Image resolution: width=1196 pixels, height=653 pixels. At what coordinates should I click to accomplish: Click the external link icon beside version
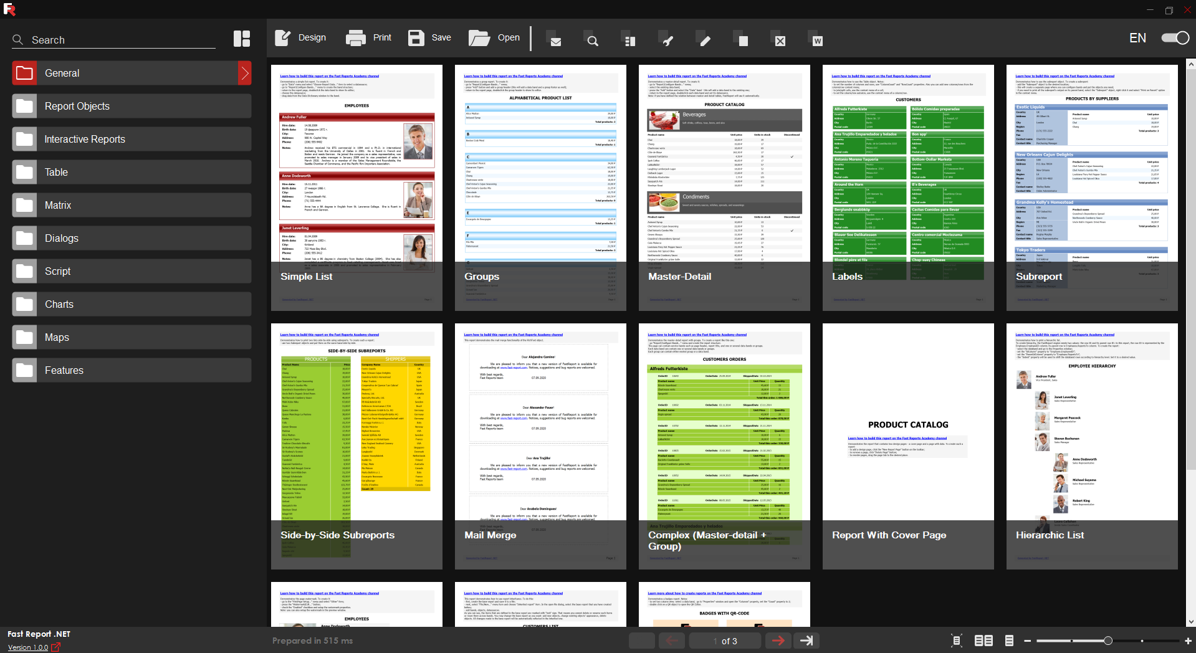coord(55,647)
